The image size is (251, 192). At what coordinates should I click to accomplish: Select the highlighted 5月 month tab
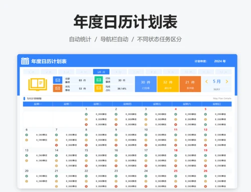[x=101, y=72]
